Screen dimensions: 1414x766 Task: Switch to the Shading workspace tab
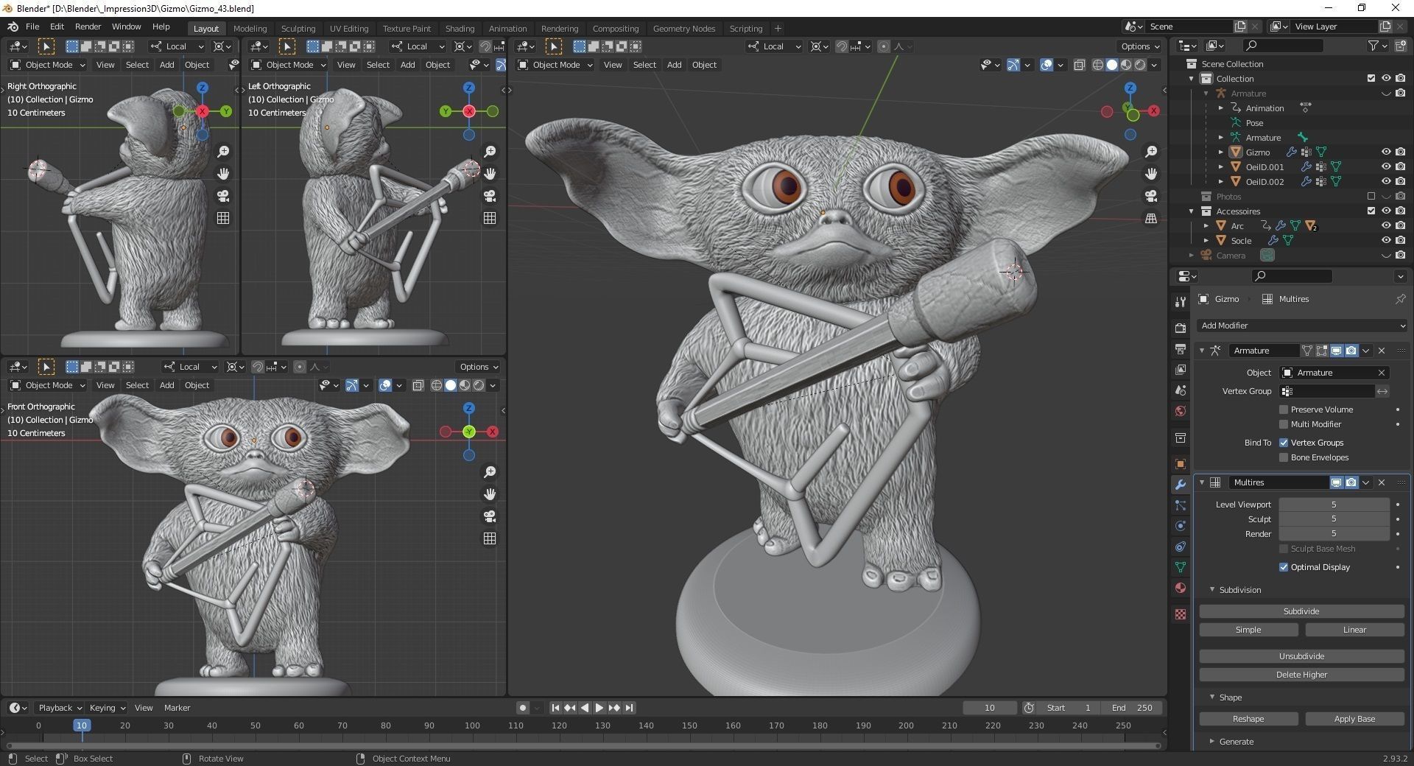460,29
